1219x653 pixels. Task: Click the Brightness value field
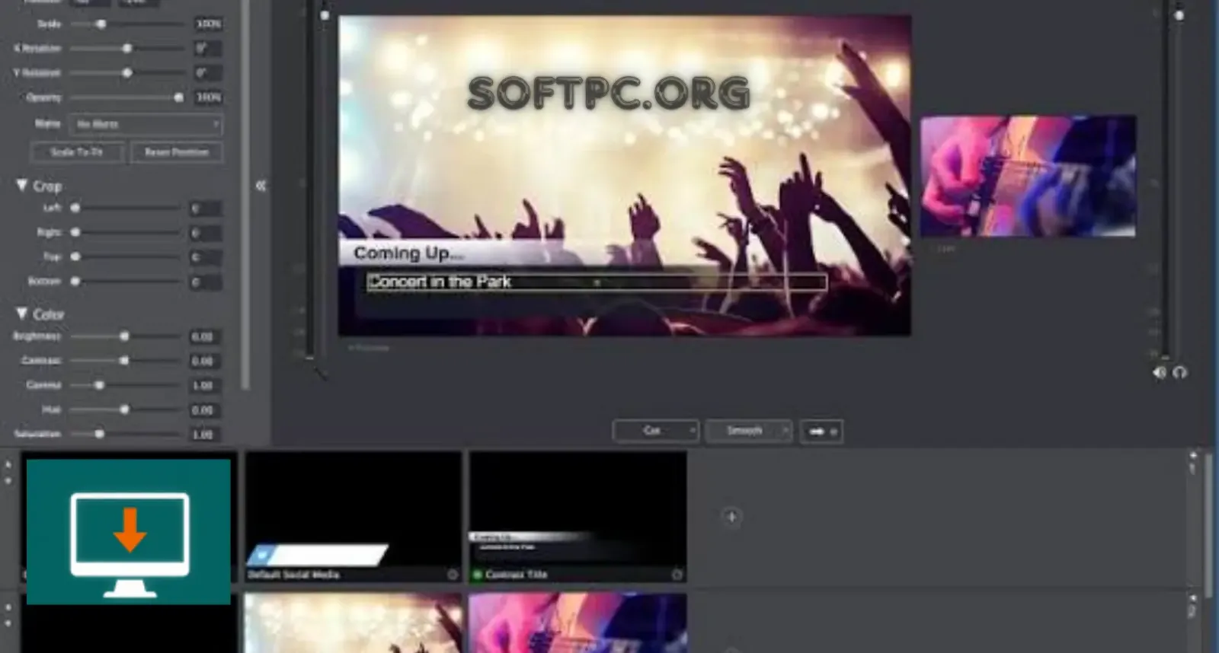206,336
